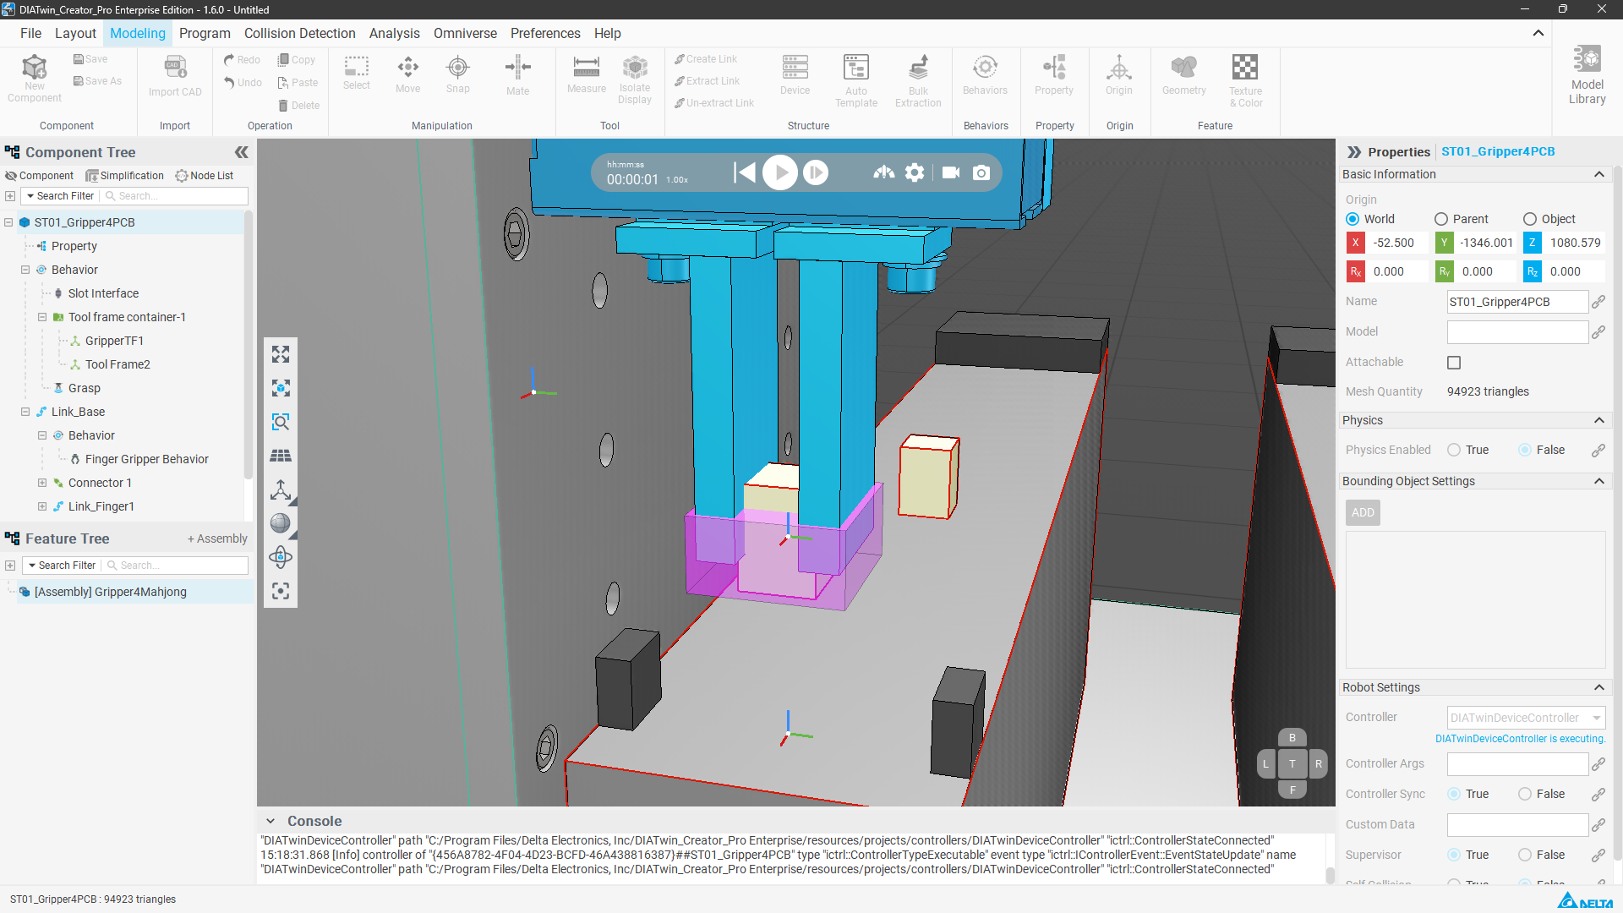1623x913 pixels.
Task: Open the Device structure tool
Action: coord(795,74)
